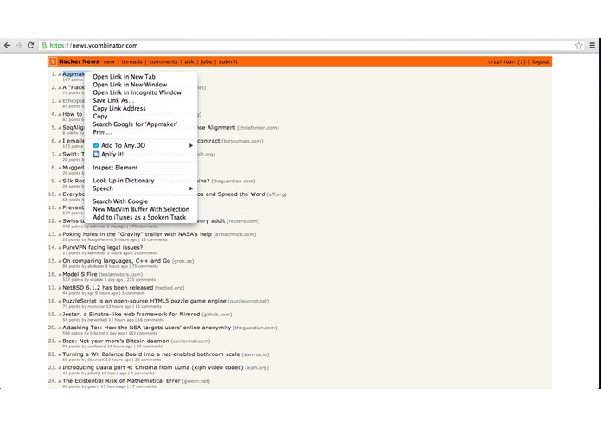The width and height of the screenshot is (601, 427).
Task: Click the browser back arrow
Action: 7,45
